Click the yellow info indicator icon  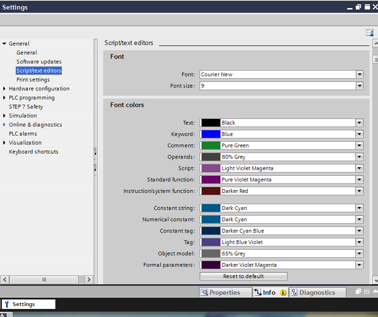pyautogui.click(x=283, y=293)
